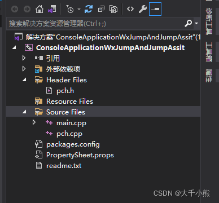Collapse the Header Files filter
Screen dimensions: 219x203
(x=24, y=80)
